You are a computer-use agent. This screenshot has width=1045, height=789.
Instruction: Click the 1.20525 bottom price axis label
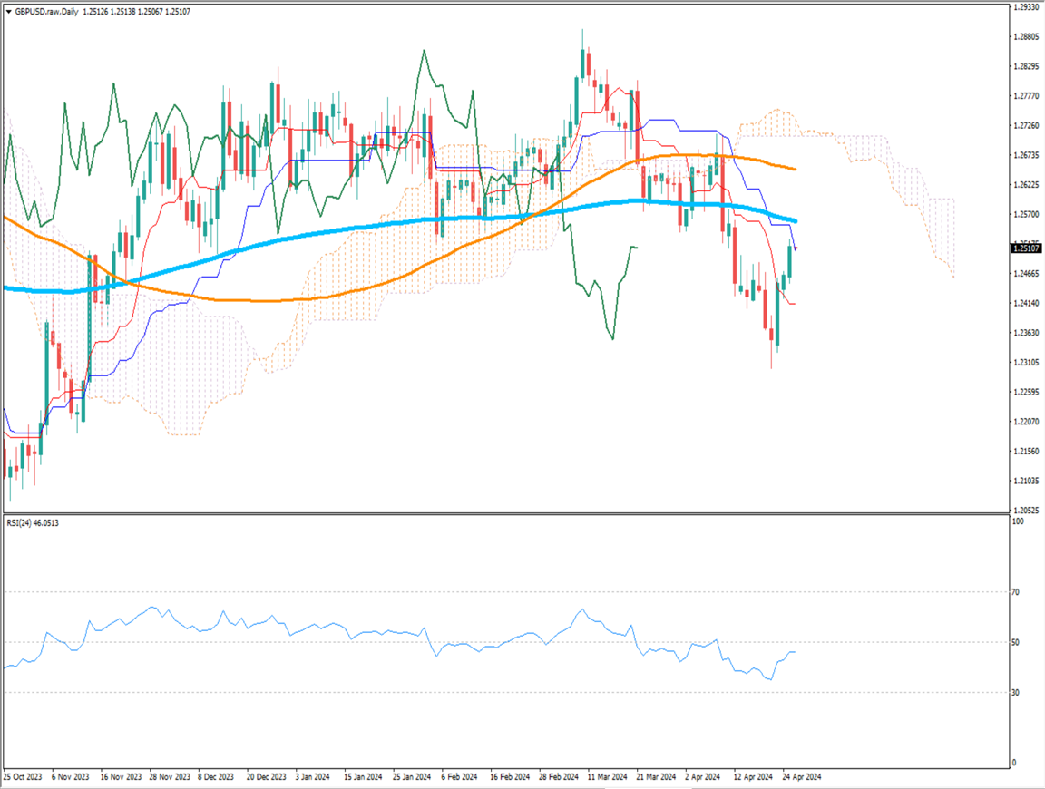[1027, 510]
